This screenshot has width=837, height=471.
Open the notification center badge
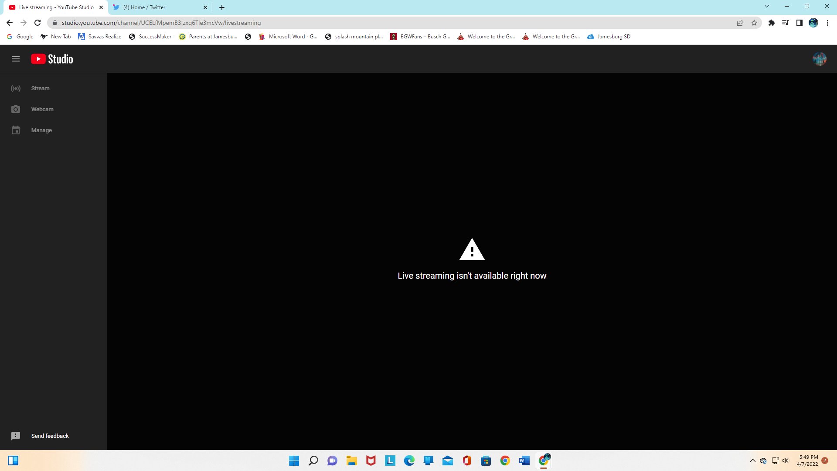tap(825, 461)
